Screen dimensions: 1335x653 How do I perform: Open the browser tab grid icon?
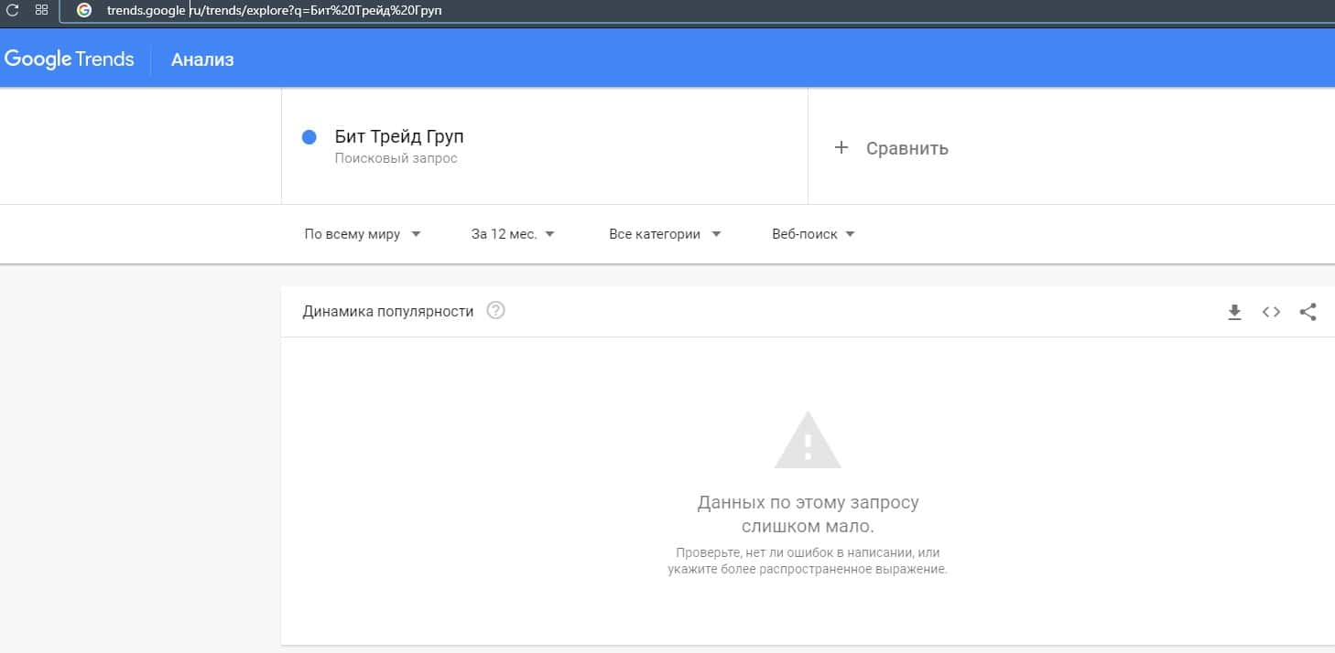click(x=41, y=10)
